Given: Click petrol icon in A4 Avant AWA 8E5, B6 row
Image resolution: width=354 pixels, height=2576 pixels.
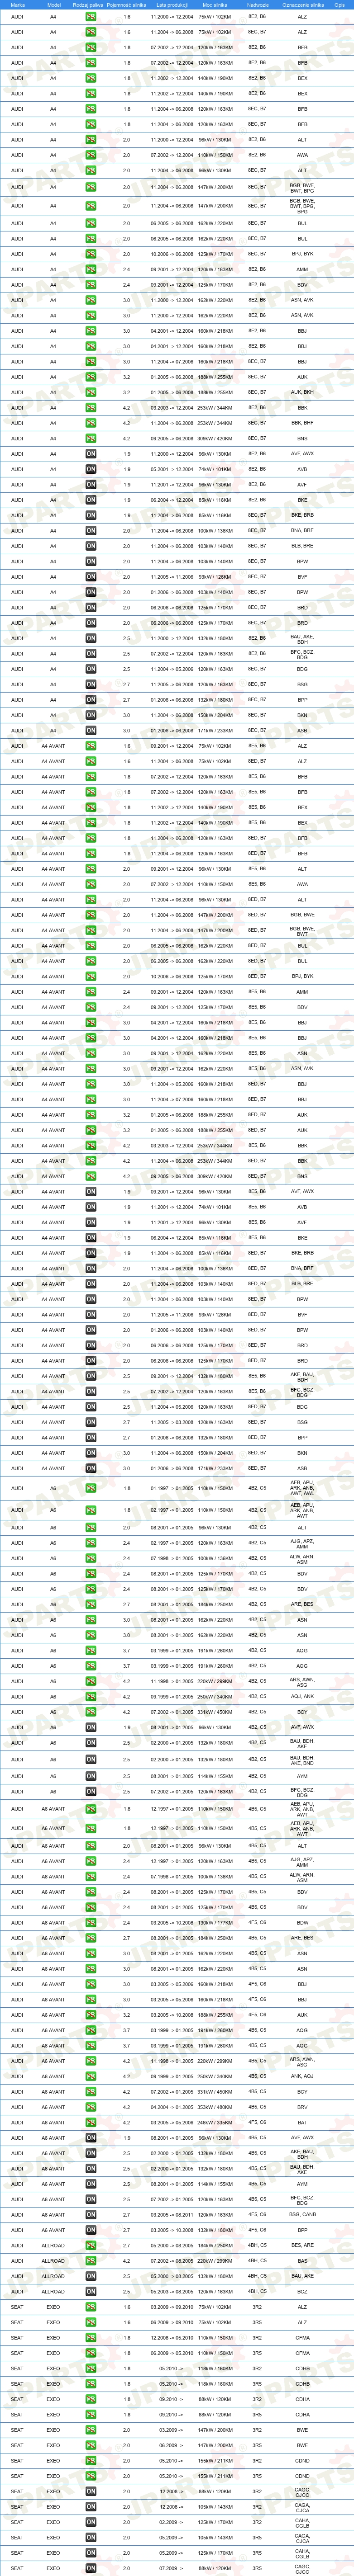Looking at the screenshot, I should click(x=91, y=884).
